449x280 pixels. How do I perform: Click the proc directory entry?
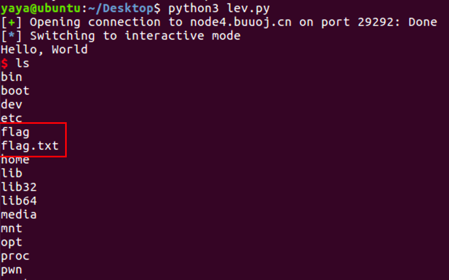tap(15, 256)
